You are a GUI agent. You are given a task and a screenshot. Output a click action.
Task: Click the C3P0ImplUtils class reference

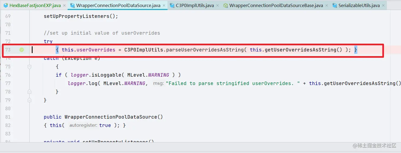click(x=144, y=50)
